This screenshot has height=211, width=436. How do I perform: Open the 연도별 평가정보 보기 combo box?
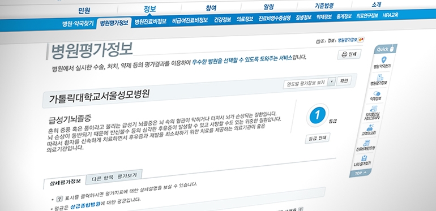[x=309, y=83]
